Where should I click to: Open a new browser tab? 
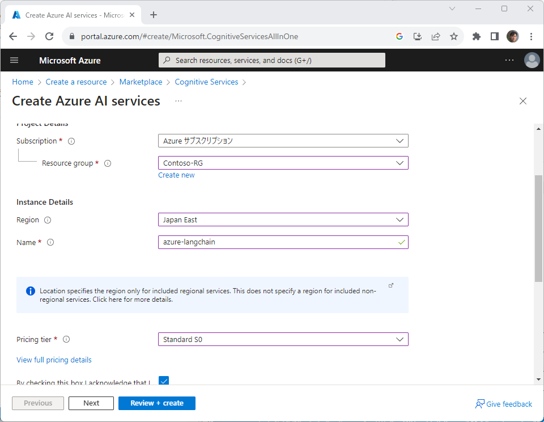click(154, 15)
